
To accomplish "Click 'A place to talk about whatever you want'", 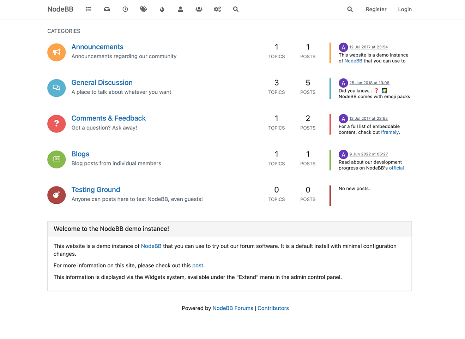I will [x=121, y=92].
